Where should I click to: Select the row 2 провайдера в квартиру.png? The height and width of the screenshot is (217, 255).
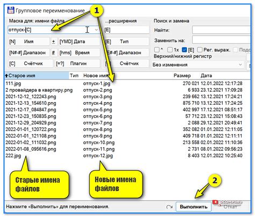coord(39,90)
